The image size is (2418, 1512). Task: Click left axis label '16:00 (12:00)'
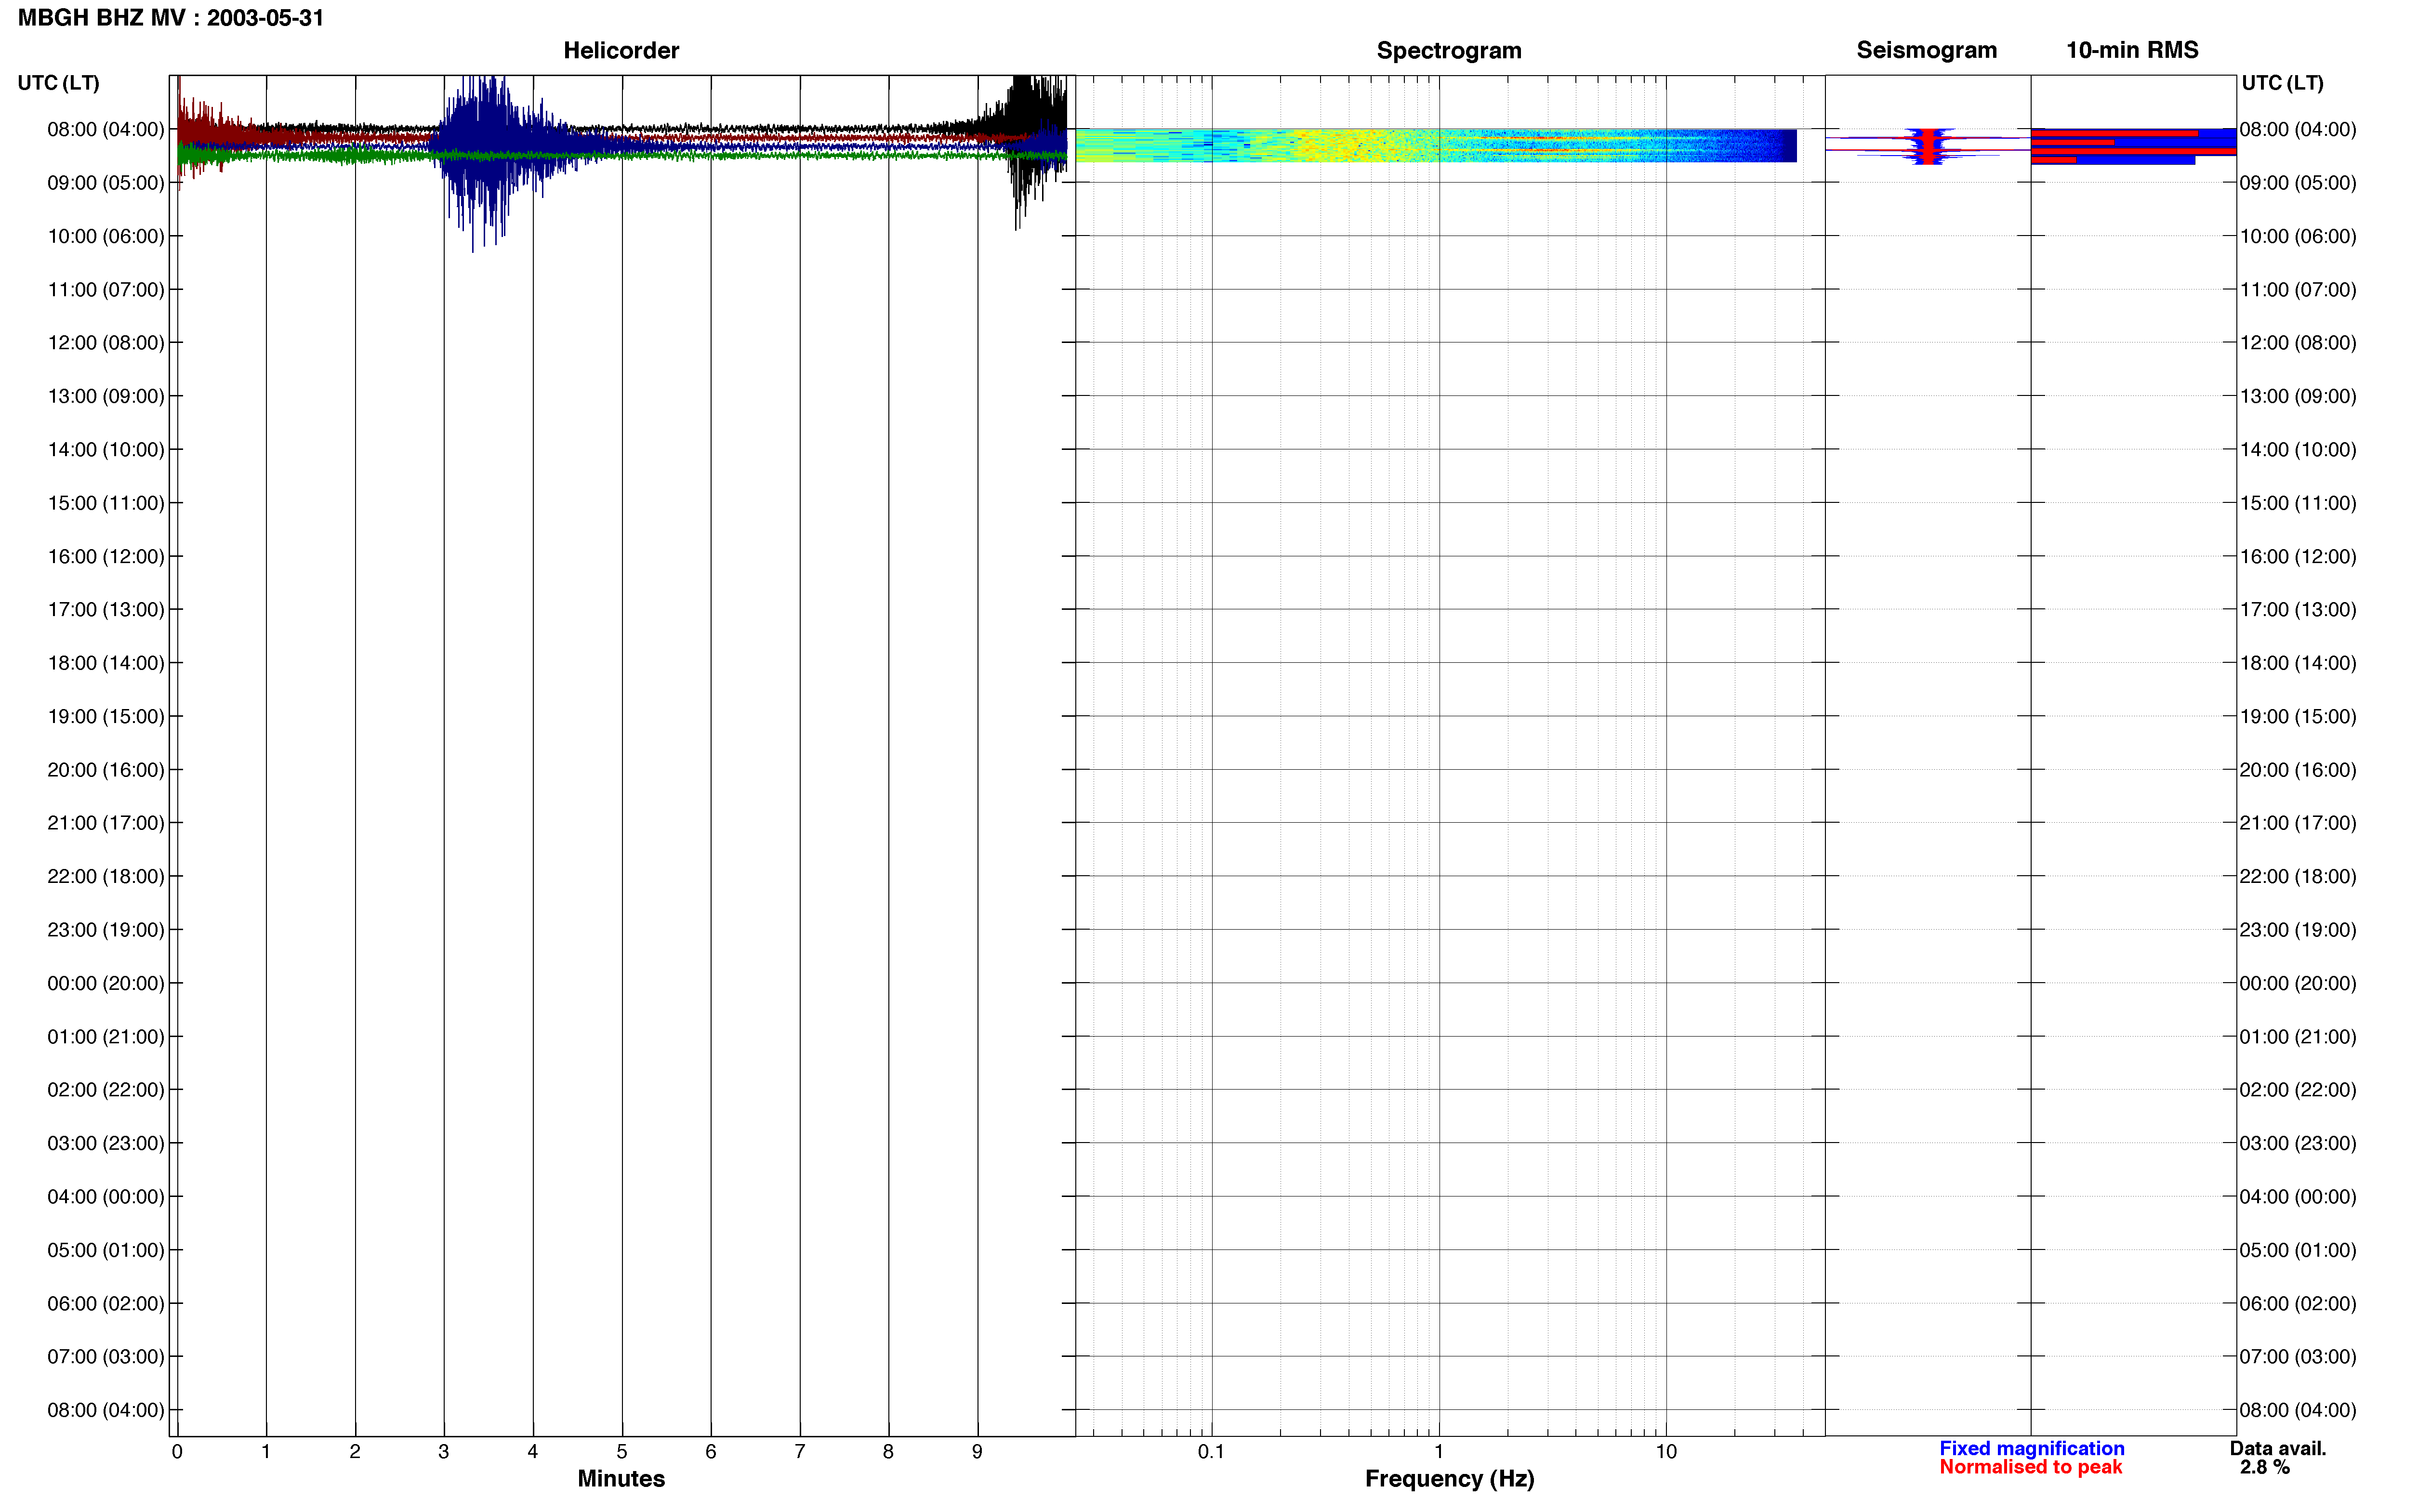[x=106, y=556]
